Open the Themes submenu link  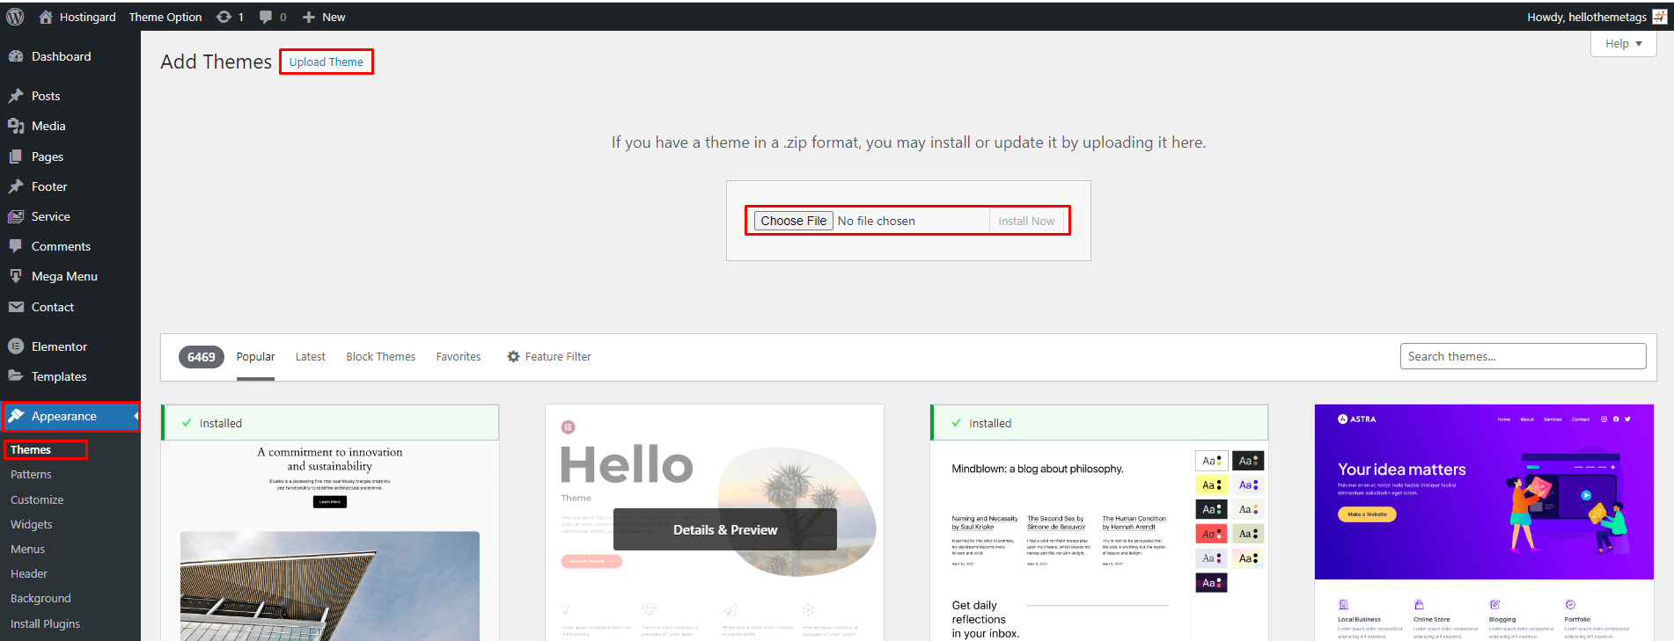click(31, 449)
